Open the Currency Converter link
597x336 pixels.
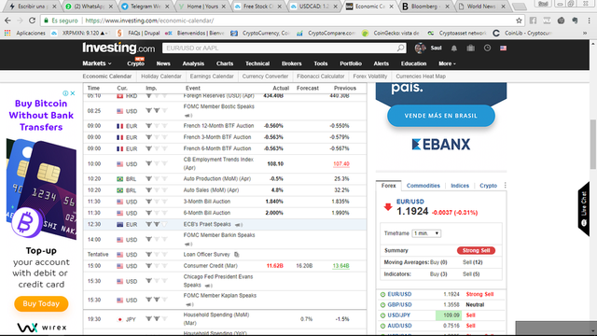(x=265, y=77)
